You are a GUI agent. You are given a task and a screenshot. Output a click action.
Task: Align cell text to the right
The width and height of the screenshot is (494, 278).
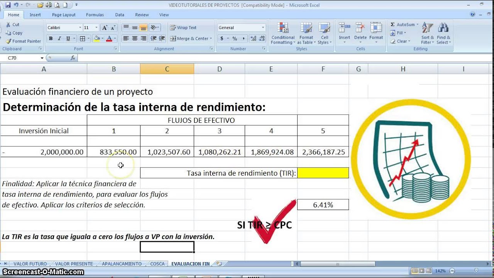click(144, 39)
